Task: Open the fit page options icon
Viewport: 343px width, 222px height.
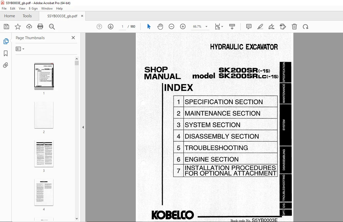Action: [219, 27]
